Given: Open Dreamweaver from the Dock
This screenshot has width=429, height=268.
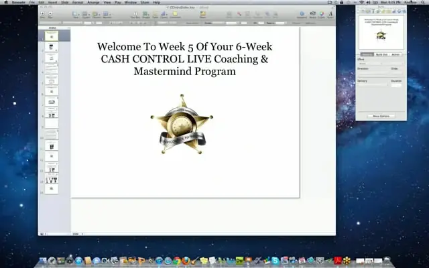Looking at the screenshot, I should 239,261.
